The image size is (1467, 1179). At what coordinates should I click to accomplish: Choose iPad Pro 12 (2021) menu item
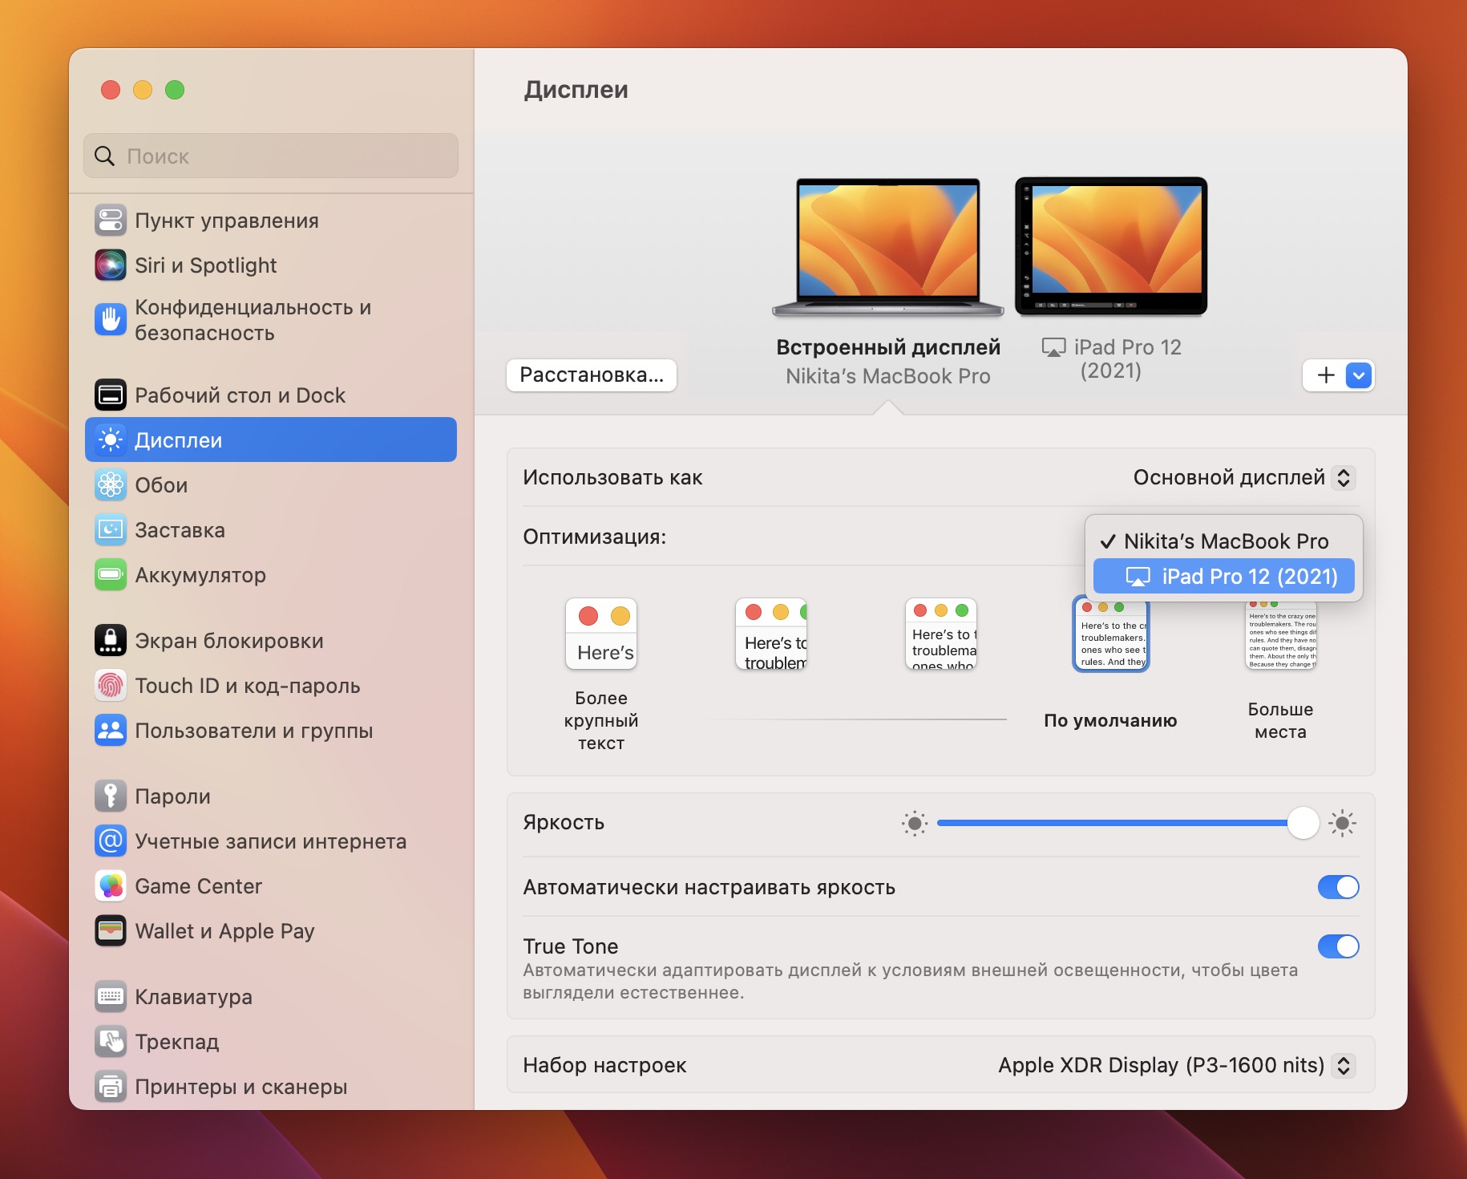tap(1224, 577)
